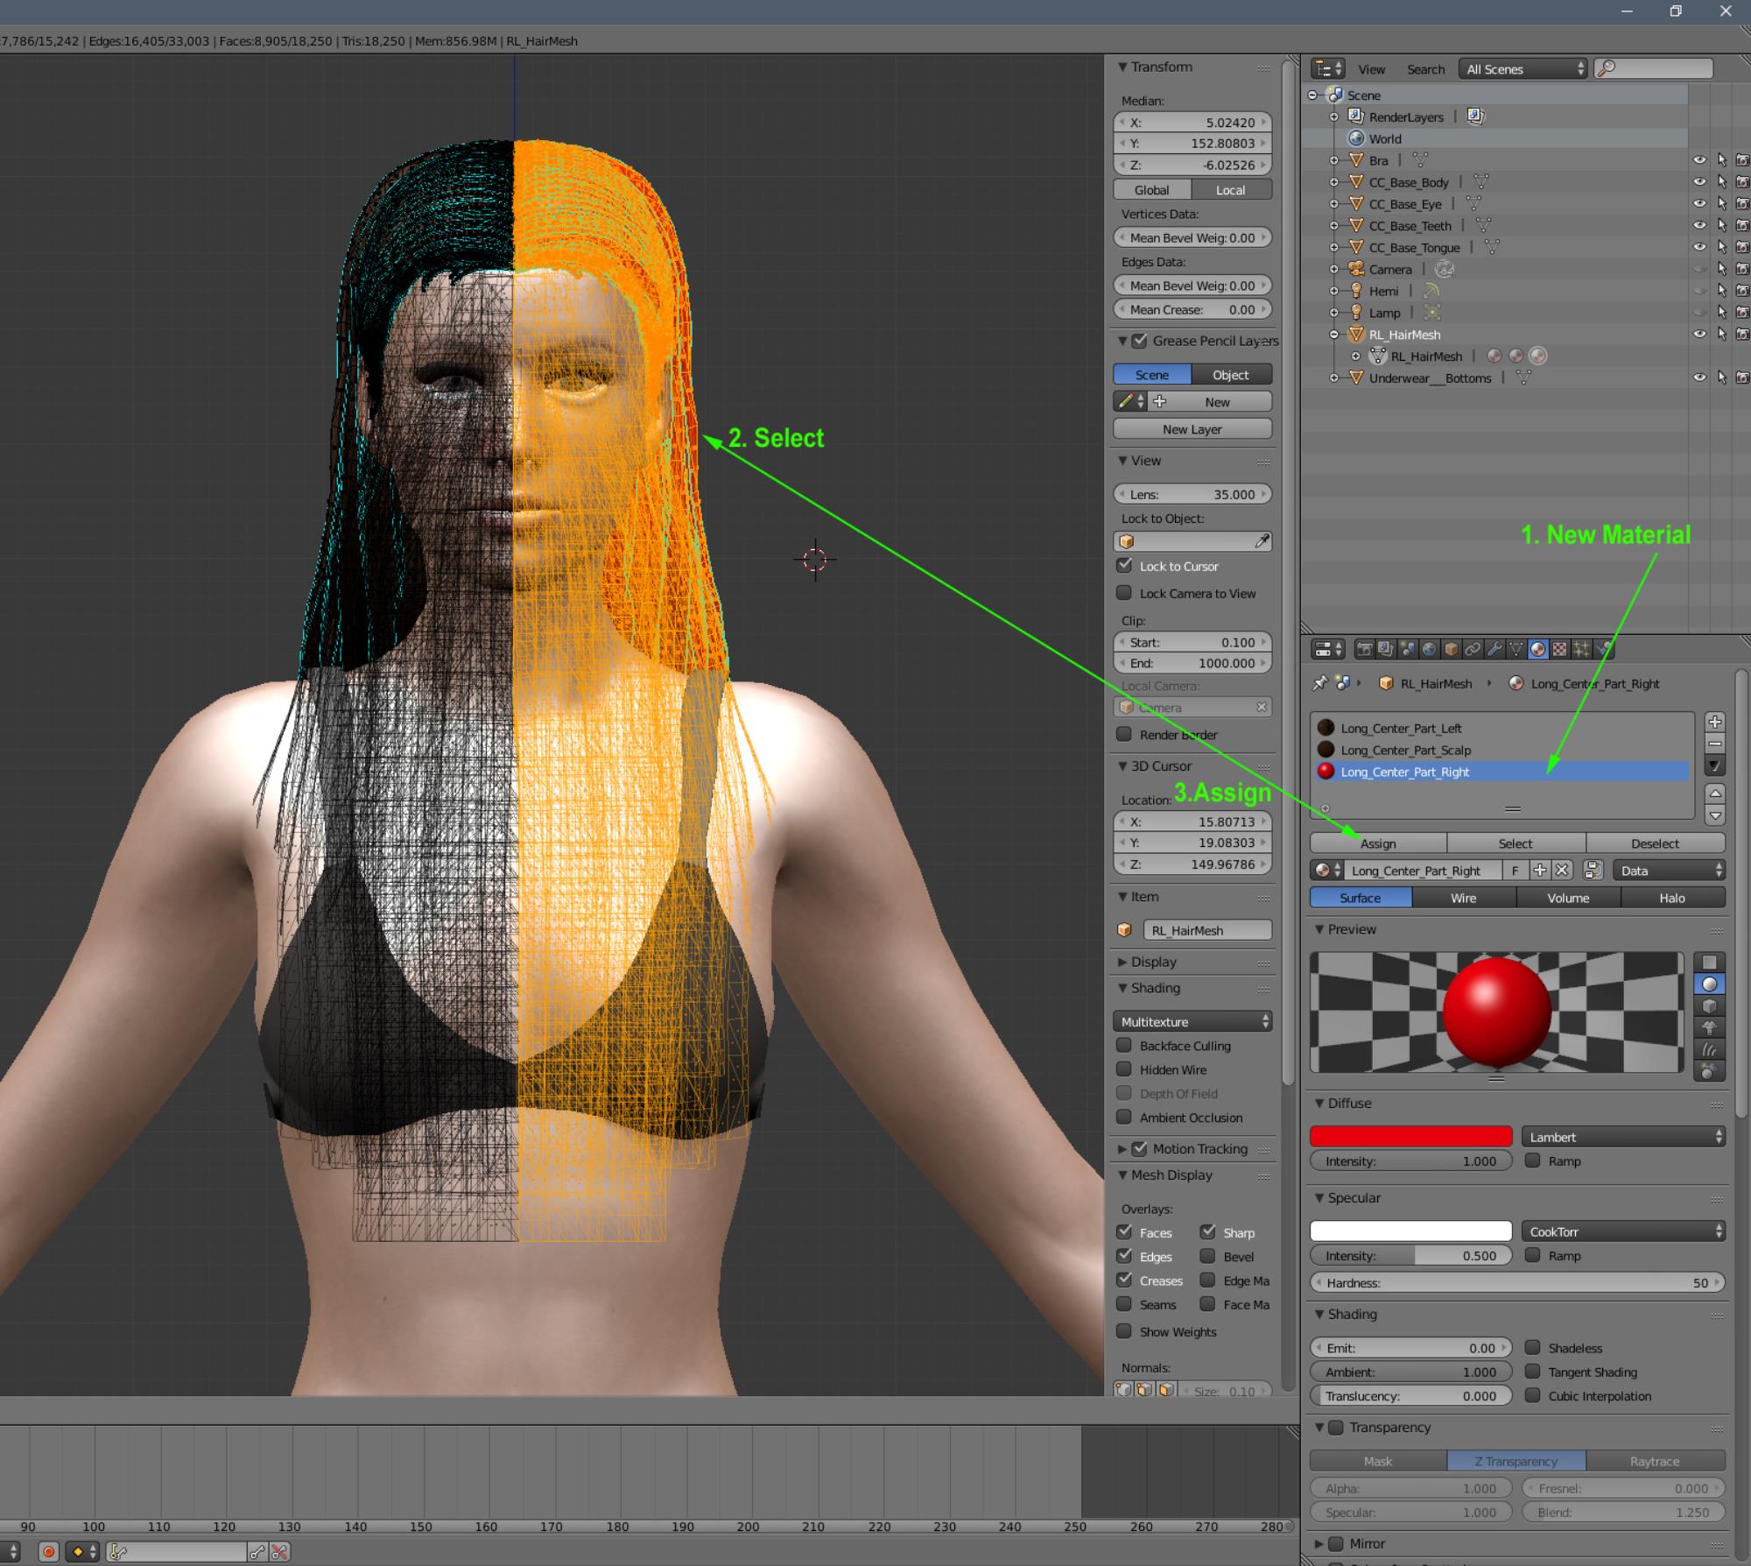The image size is (1751, 1566).
Task: Click the Hardness slider
Action: 1517,1282
